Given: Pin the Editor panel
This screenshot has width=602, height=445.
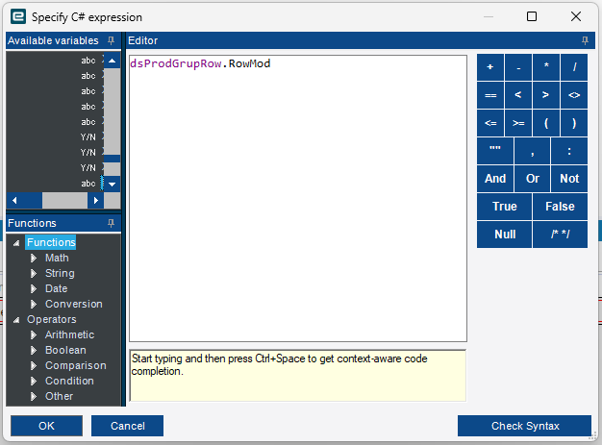Looking at the screenshot, I should tap(585, 40).
